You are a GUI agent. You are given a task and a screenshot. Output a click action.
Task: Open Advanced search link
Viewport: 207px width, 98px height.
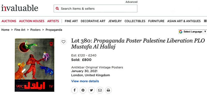pos(131,2)
